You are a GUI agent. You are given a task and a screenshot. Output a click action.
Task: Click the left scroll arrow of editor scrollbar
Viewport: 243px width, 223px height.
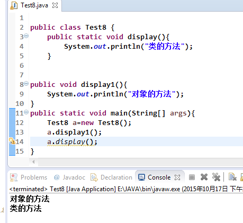tap(33, 162)
